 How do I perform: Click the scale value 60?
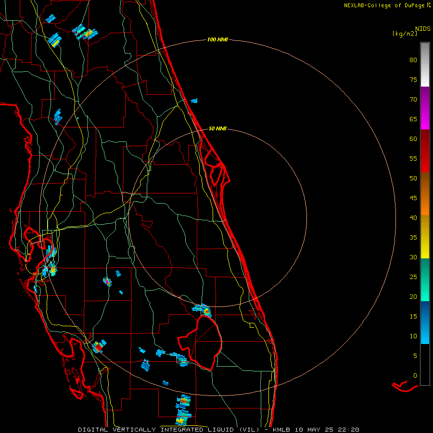tap(413, 139)
